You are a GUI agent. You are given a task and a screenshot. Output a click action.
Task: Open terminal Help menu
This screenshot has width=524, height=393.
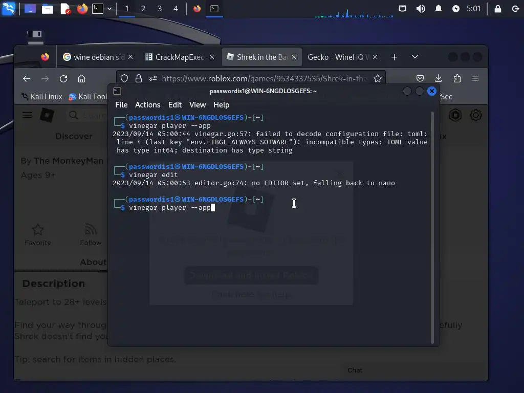pyautogui.click(x=221, y=105)
